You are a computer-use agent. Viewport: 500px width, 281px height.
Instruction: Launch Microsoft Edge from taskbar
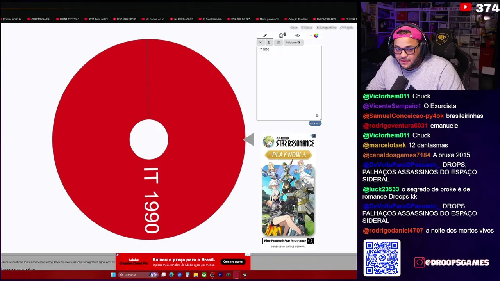click(171, 275)
